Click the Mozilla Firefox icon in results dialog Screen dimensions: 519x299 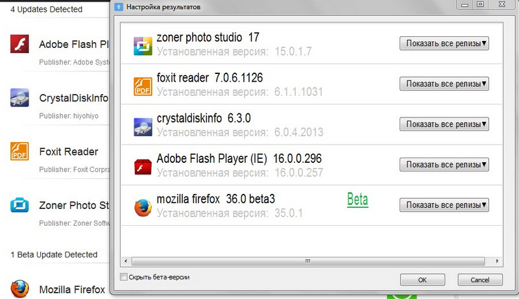[143, 208]
